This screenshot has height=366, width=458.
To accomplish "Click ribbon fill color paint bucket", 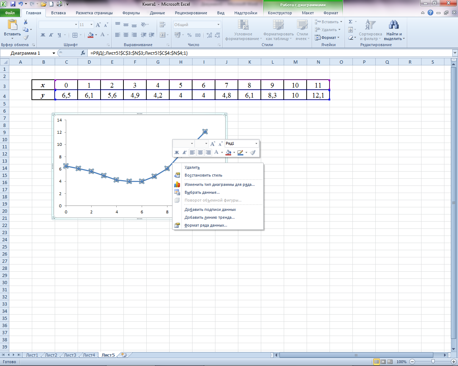I will coord(91,35).
